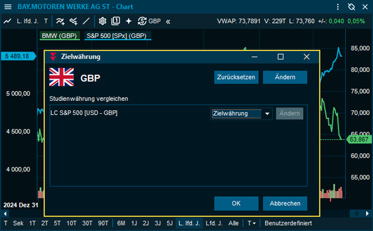
Task: Click the sparkle crosshair tool icon
Action: click(x=129, y=21)
